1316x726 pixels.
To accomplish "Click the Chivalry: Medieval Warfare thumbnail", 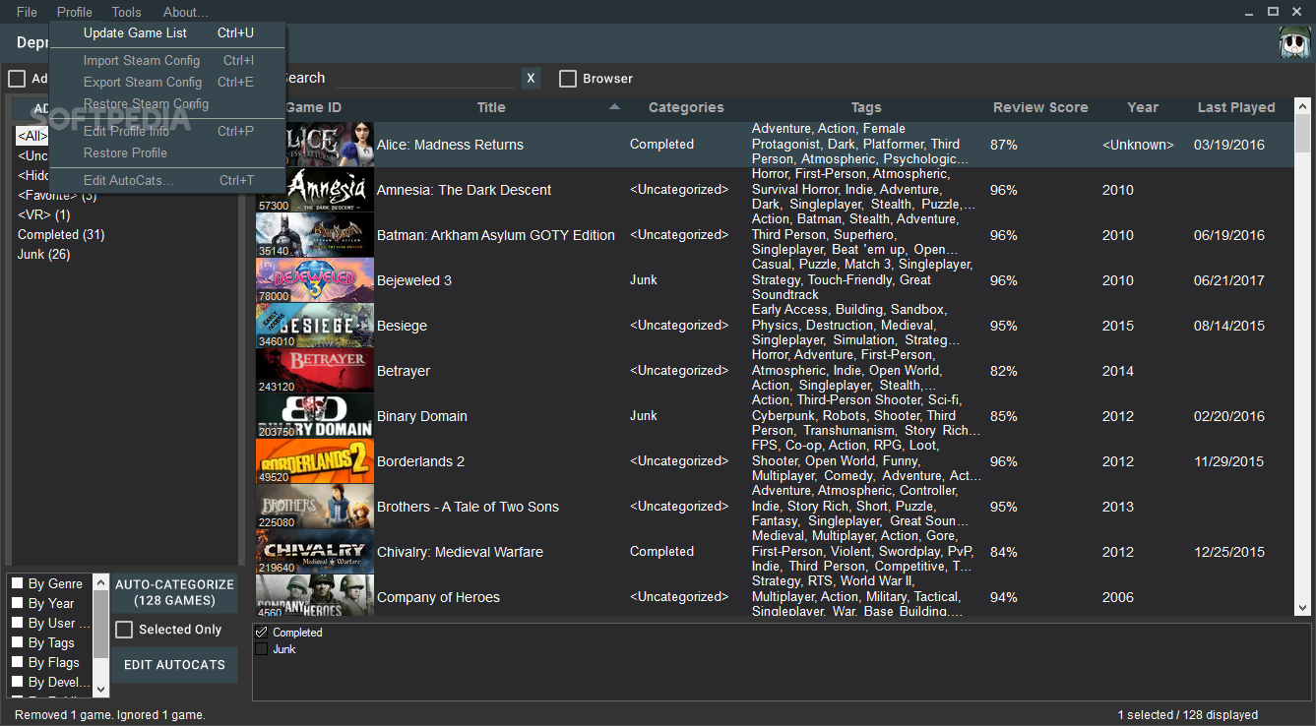I will [315, 552].
